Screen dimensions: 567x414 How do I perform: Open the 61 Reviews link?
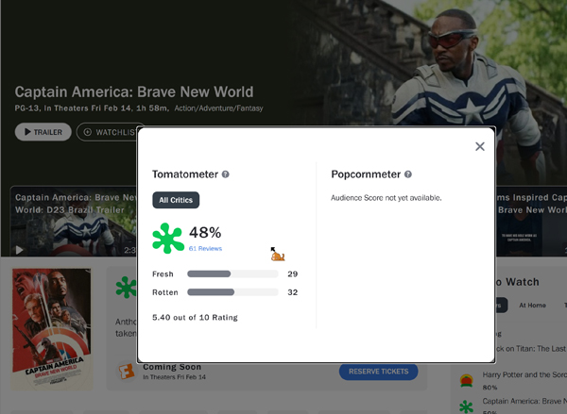pyautogui.click(x=205, y=248)
